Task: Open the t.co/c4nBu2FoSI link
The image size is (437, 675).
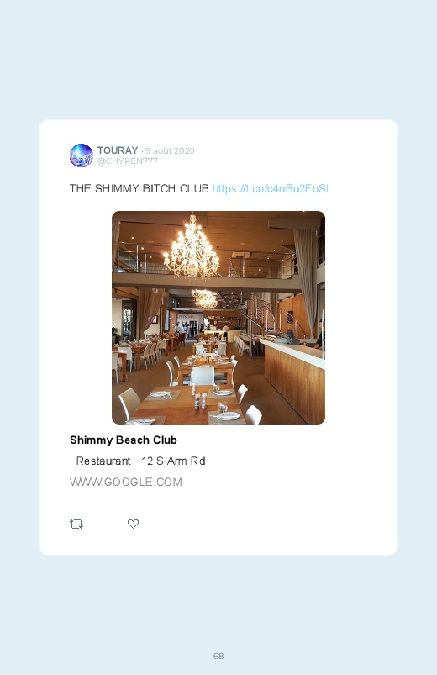Action: (x=271, y=188)
